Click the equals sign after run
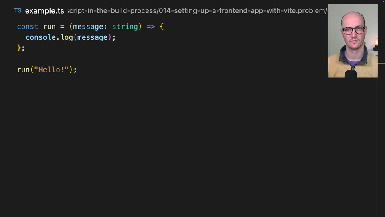Viewport: 385px width, 217px height. pos(62,27)
